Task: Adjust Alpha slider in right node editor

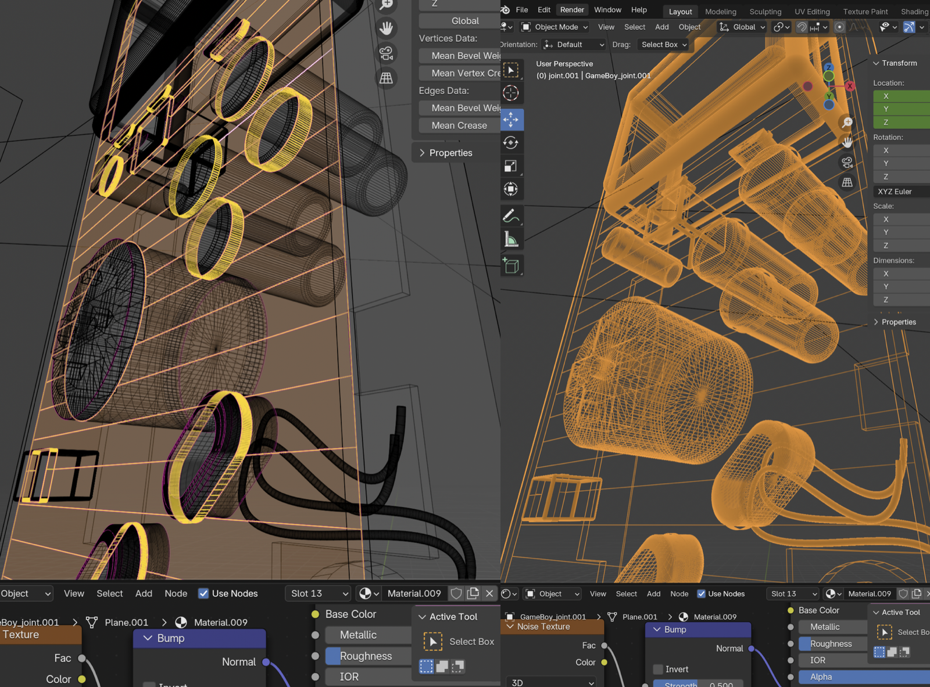Action: (x=864, y=677)
